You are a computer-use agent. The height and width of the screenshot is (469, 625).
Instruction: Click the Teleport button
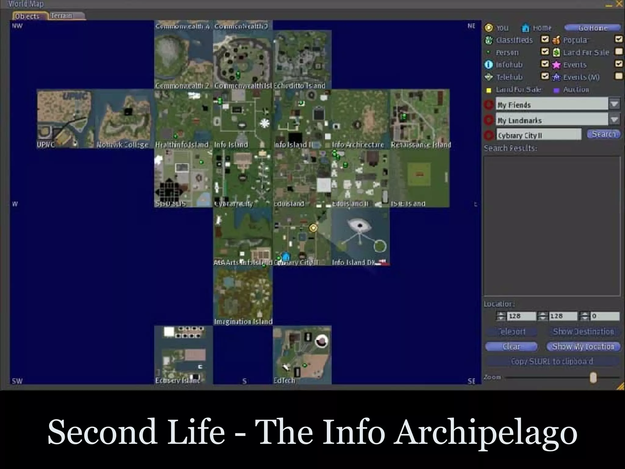point(511,332)
